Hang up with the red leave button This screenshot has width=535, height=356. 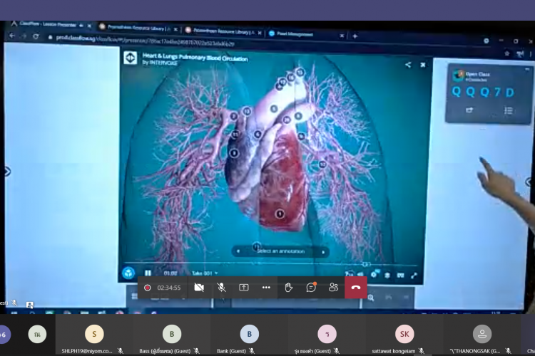355,287
